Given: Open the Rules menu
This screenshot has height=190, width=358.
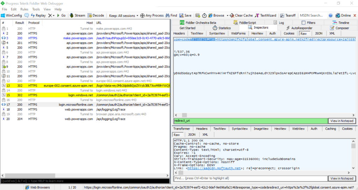Looking at the screenshot, I should pyautogui.click(x=24, y=9).
